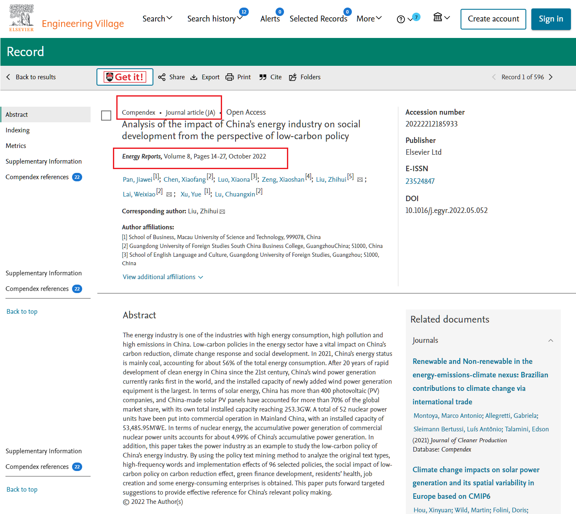Click the Engineering Village title link
Screen dimensions: 576x514
(x=83, y=24)
